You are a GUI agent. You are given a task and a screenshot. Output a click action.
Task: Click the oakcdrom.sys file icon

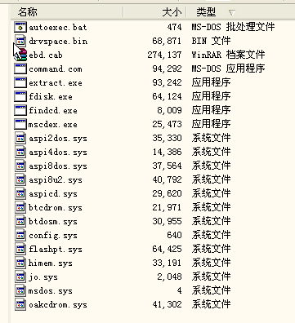click(20, 304)
